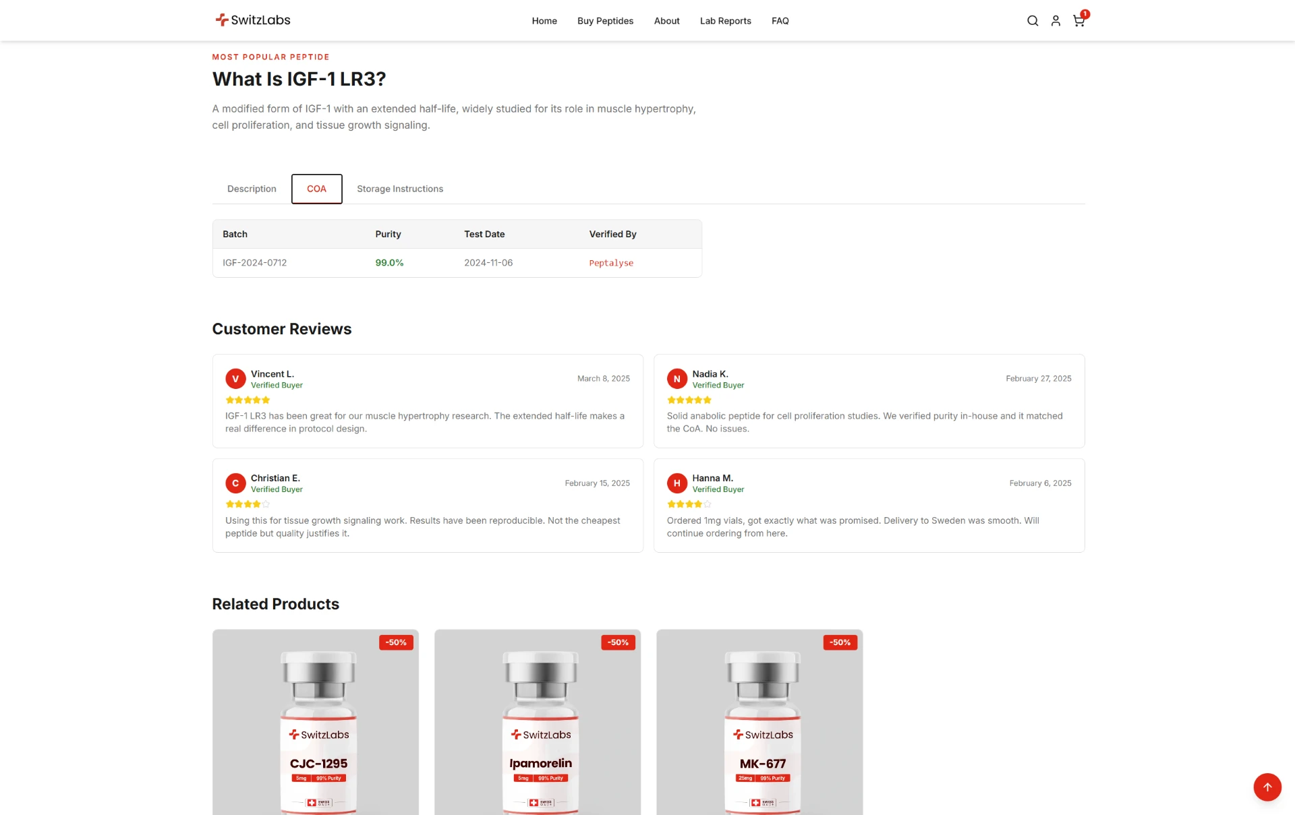
Task: Open FAQ navigation link
Action: tap(780, 21)
